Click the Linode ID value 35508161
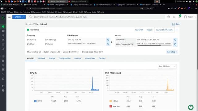 click(x=75, y=52)
